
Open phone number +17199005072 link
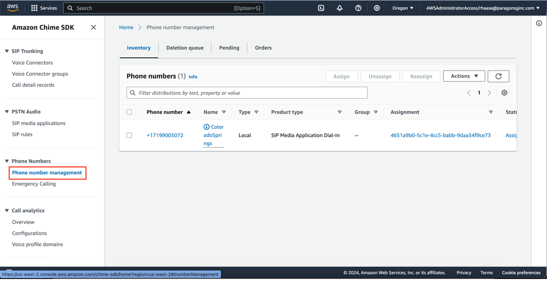165,135
